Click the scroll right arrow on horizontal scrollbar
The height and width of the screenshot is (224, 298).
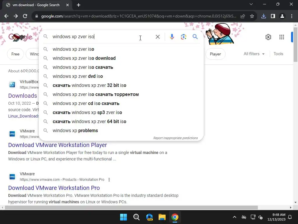click(x=291, y=207)
